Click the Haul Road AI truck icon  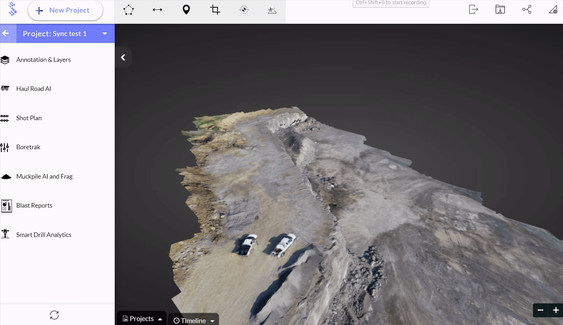(x=5, y=88)
